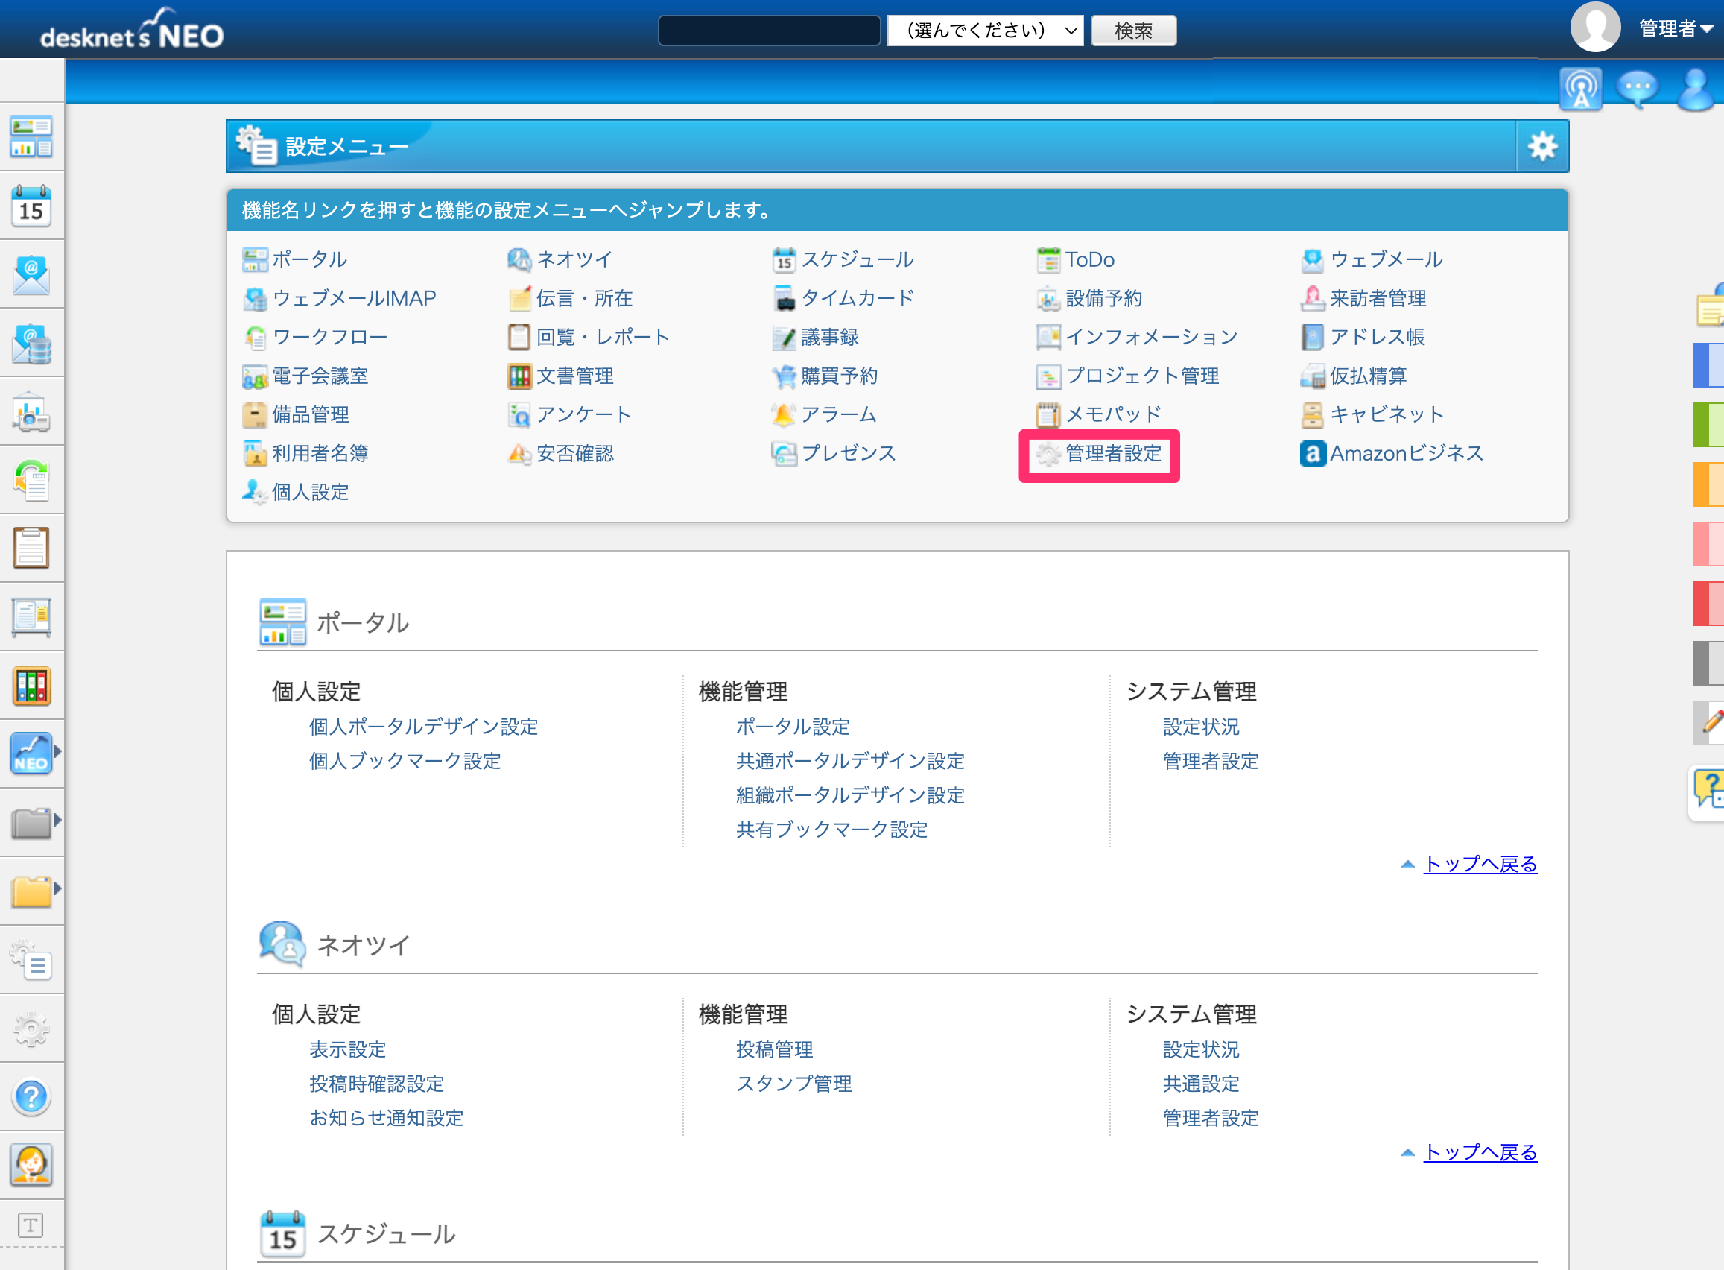1724x1270 pixels.
Task: Click the text T icon in sidebar
Action: coord(31,1225)
